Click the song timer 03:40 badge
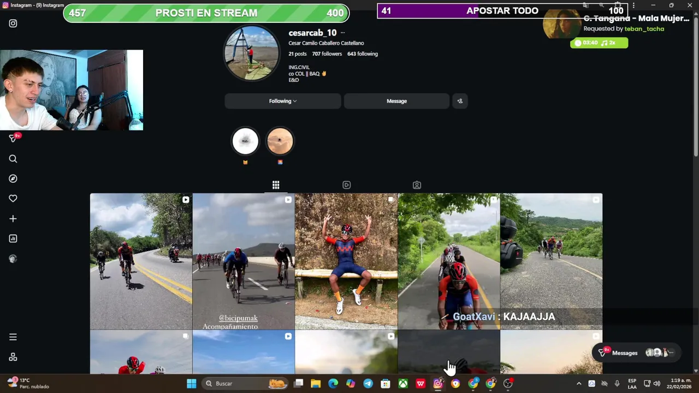Image resolution: width=699 pixels, height=393 pixels. [599, 43]
